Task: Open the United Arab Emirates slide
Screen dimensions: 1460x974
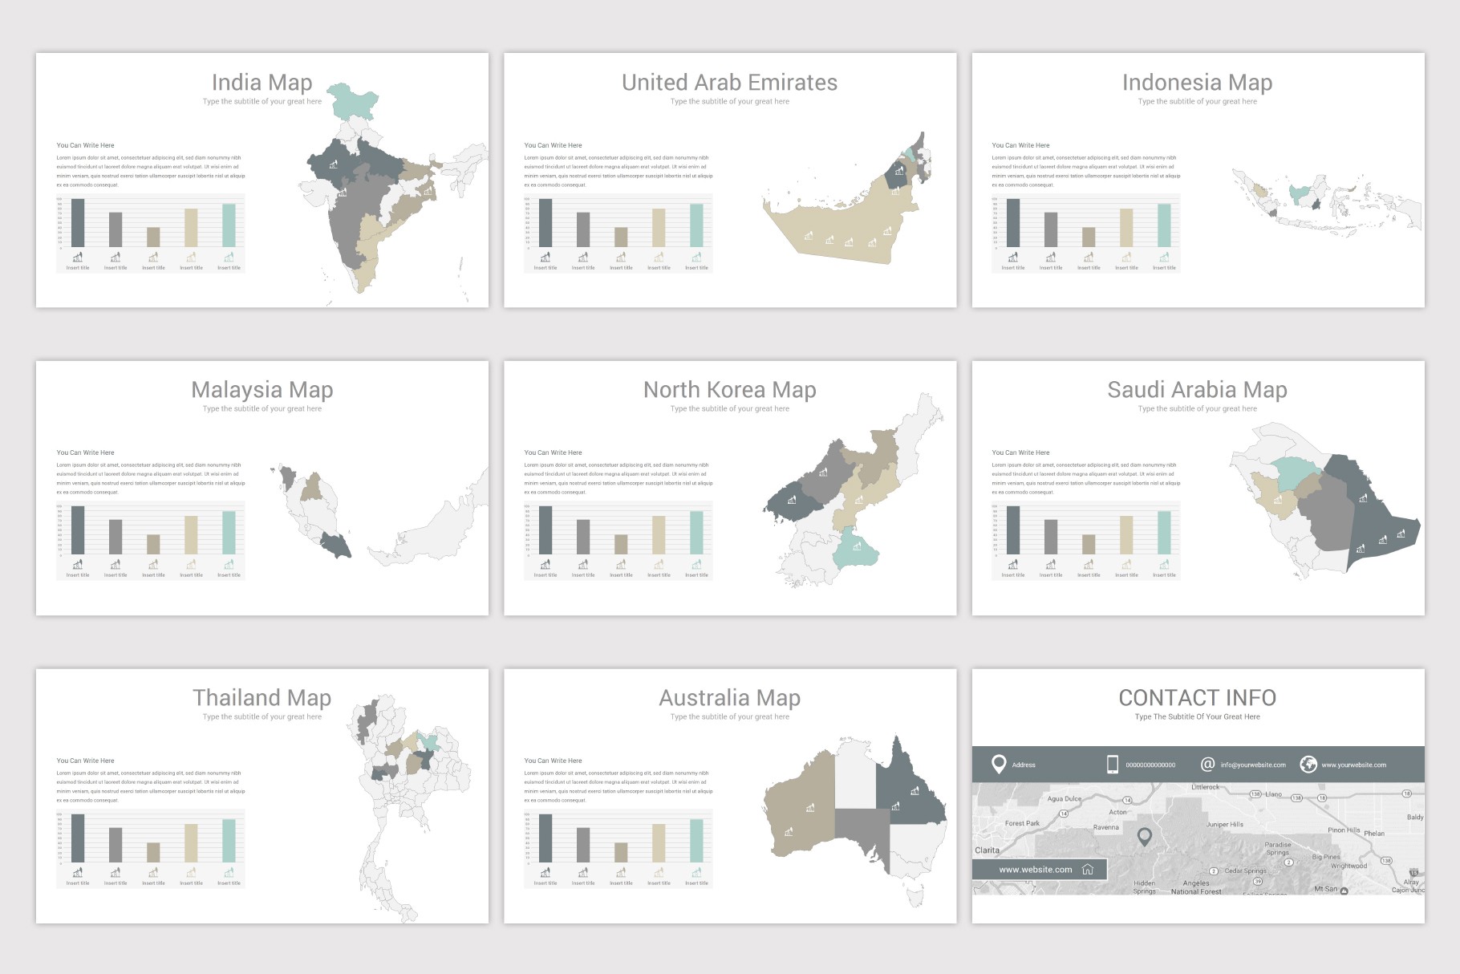Action: pyautogui.click(x=730, y=180)
